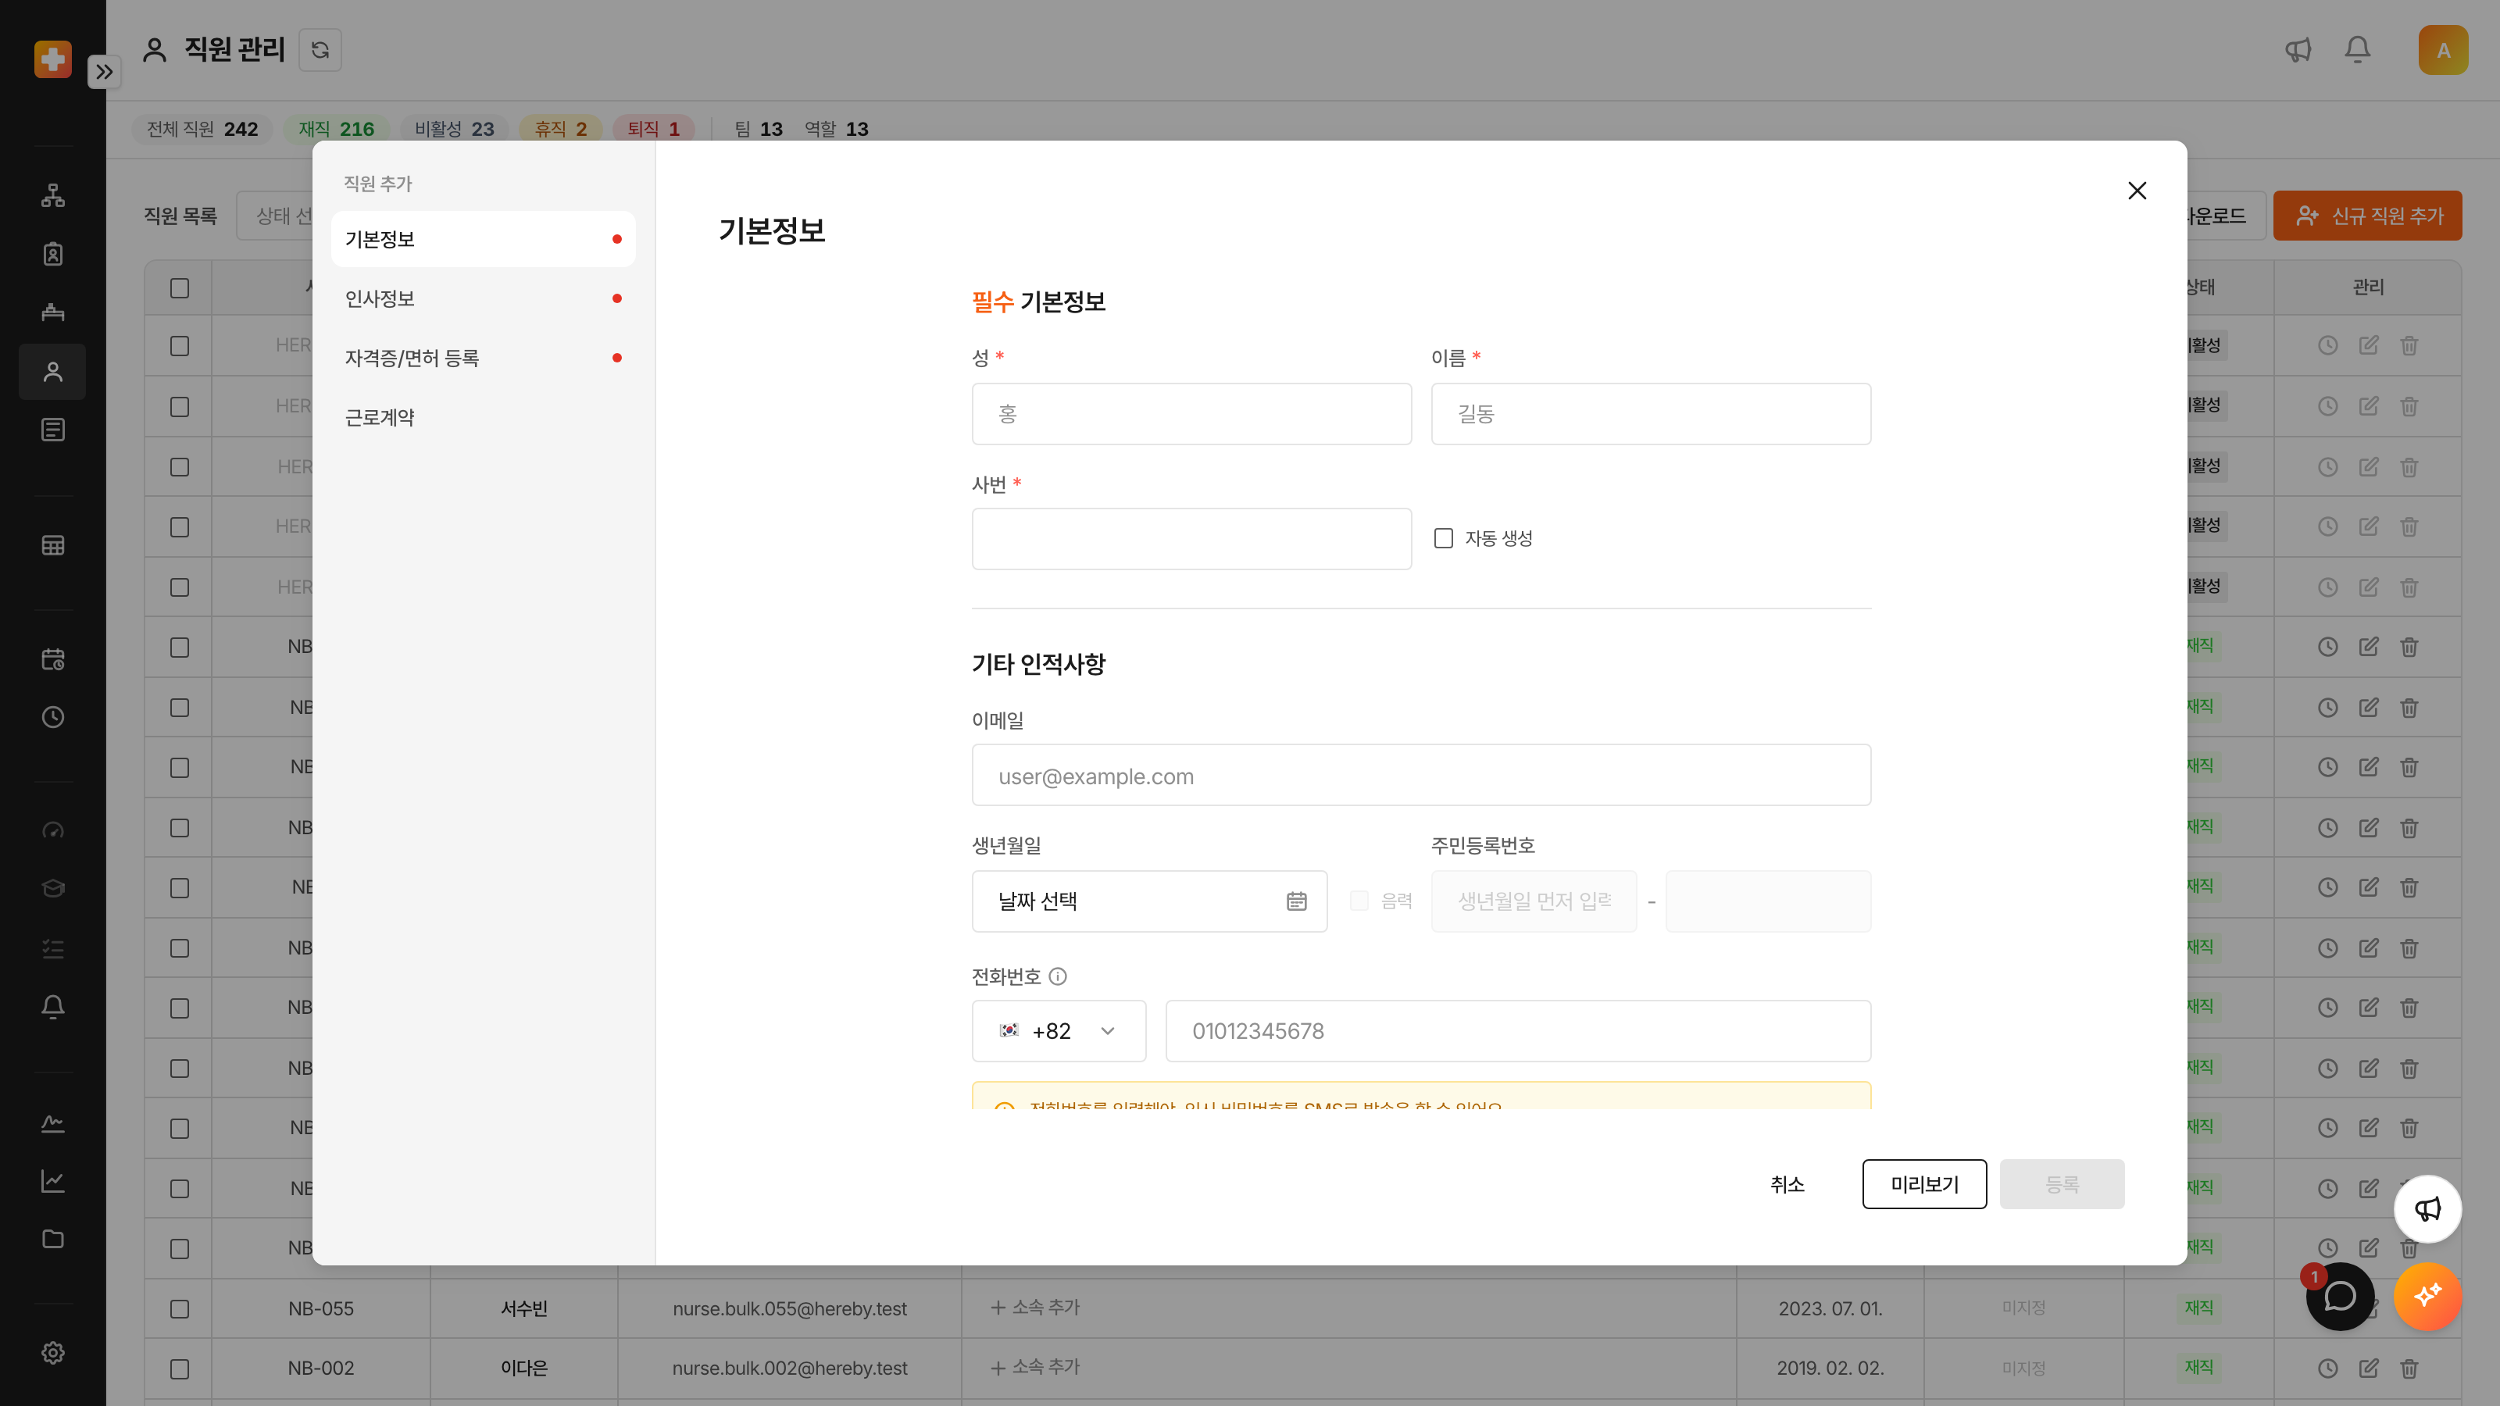Click the ID badge sidebar icon
Image resolution: width=2500 pixels, height=1406 pixels.
coord(52,253)
